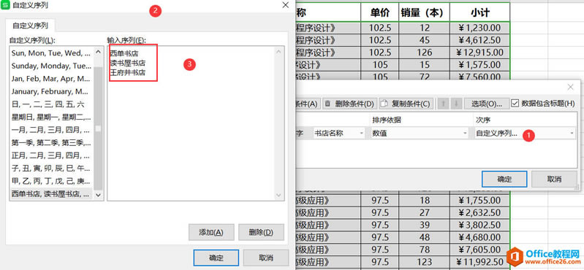Click the custom list scrollbar down arrow
The width and height of the screenshot is (584, 270).
click(98, 195)
